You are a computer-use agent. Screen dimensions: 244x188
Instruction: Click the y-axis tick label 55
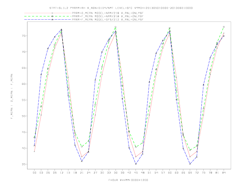(x=24, y=100)
